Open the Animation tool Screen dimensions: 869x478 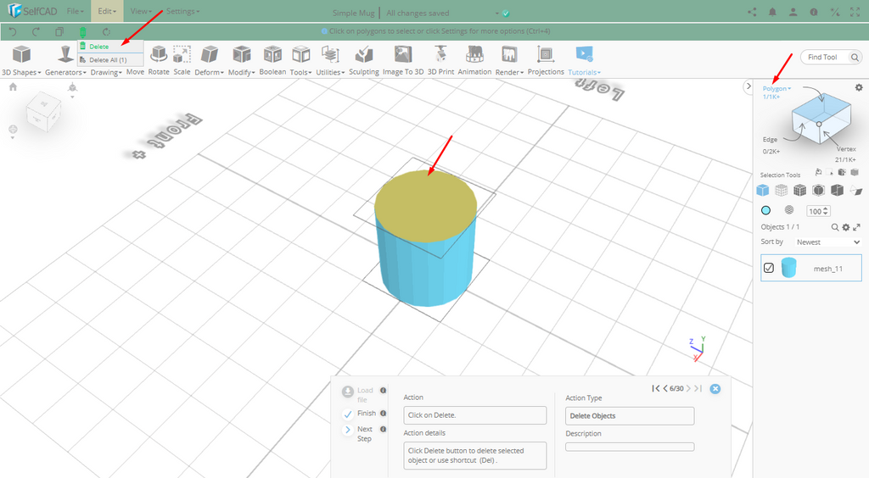(x=474, y=61)
